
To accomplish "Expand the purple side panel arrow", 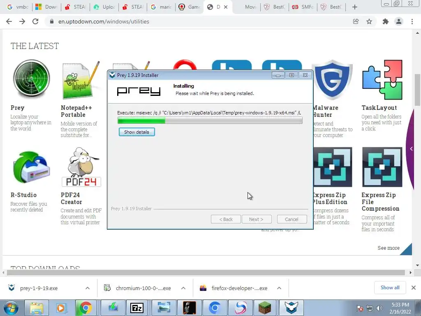I will coord(411,149).
